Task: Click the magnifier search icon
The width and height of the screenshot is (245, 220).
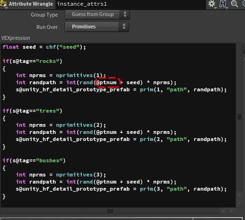Action: click(x=234, y=4)
